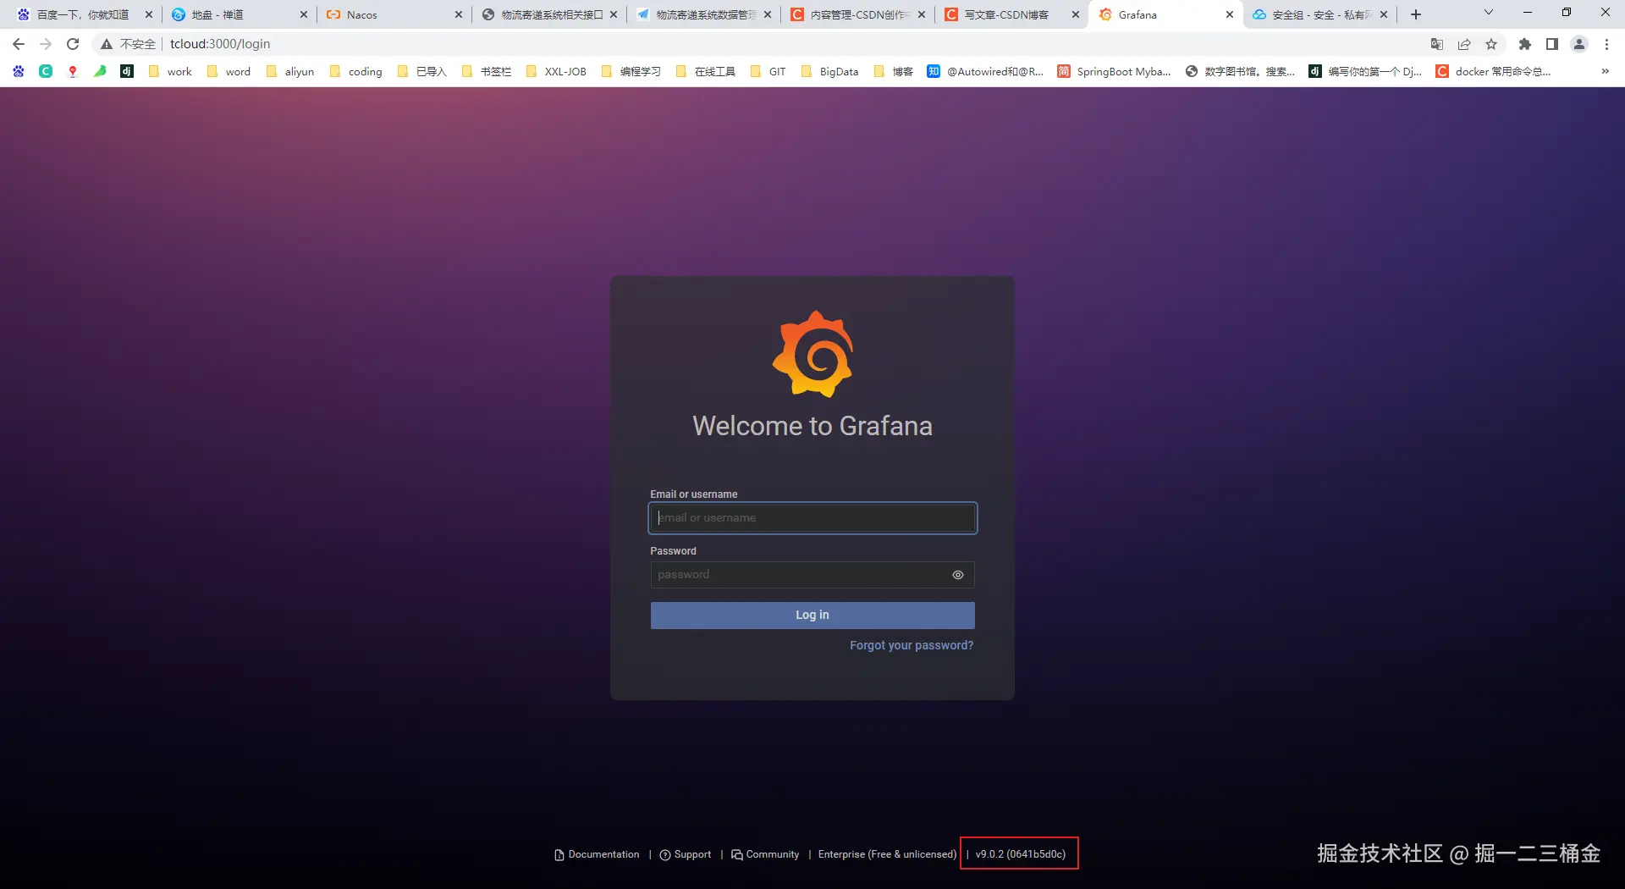The image size is (1625, 889).
Task: Open the Support footer link
Action: click(x=686, y=854)
